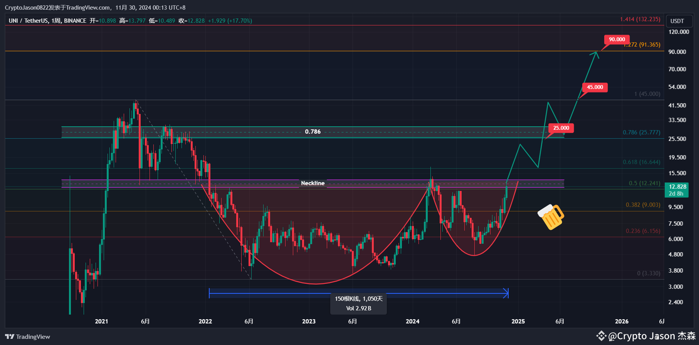The height and width of the screenshot is (345, 699).
Task: Click 120.000 on the price axis
Action: [679, 32]
